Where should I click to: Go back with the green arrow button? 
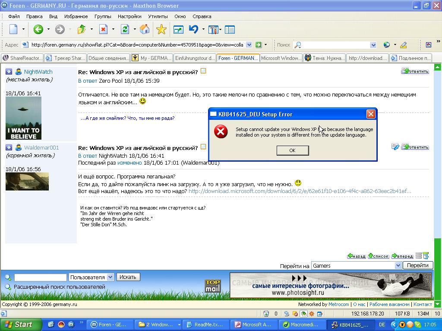(x=38, y=29)
